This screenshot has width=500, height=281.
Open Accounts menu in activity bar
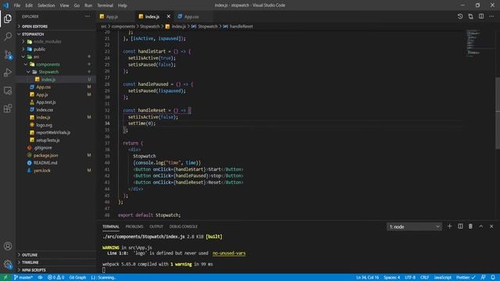coord(8,246)
